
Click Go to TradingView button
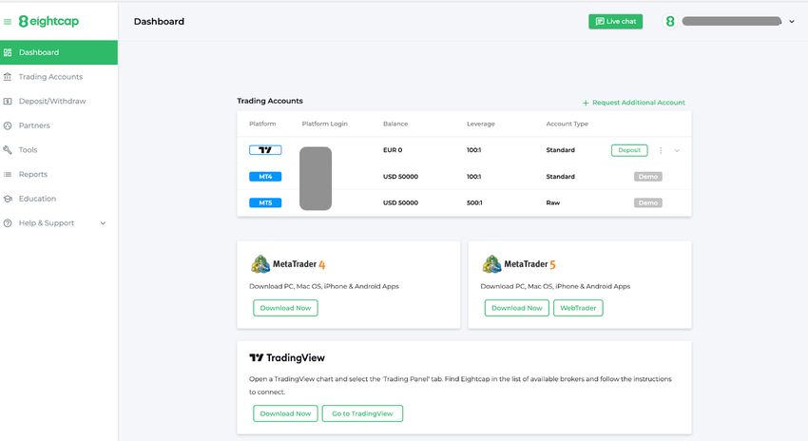pos(362,413)
